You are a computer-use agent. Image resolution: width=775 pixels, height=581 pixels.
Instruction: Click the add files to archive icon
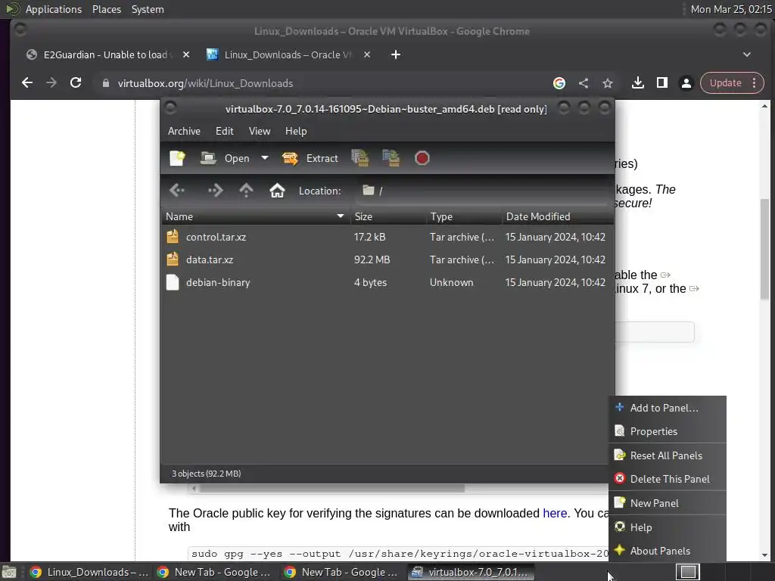click(360, 158)
